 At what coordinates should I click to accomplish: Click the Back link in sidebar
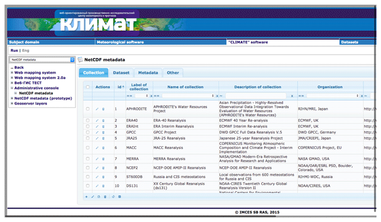pyautogui.click(x=18, y=68)
